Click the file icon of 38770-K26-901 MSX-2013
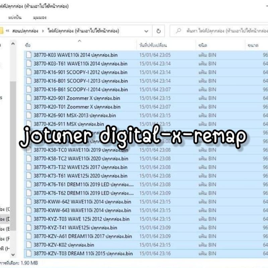Screen dimensions: 268x268 pos(29,115)
